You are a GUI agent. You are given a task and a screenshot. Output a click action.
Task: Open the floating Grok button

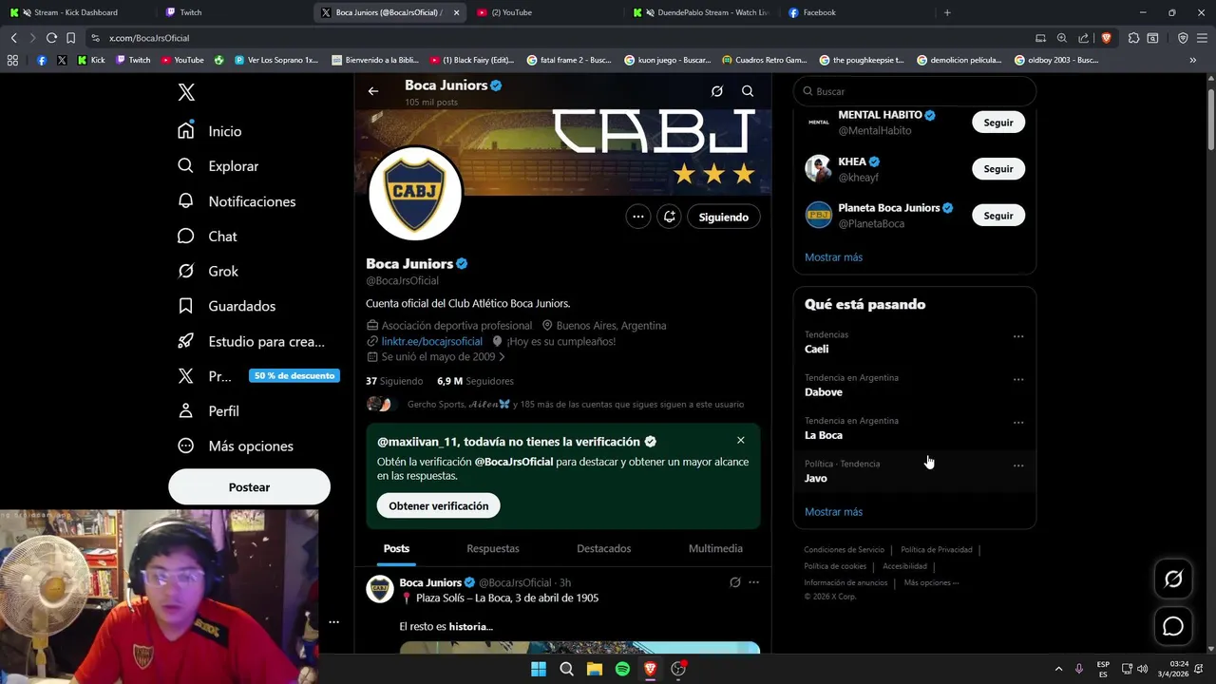click(x=1173, y=579)
